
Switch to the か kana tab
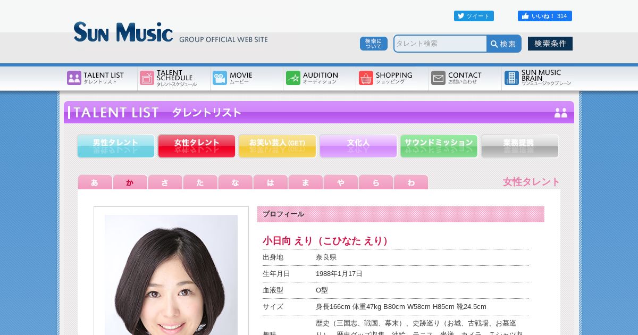point(130,182)
